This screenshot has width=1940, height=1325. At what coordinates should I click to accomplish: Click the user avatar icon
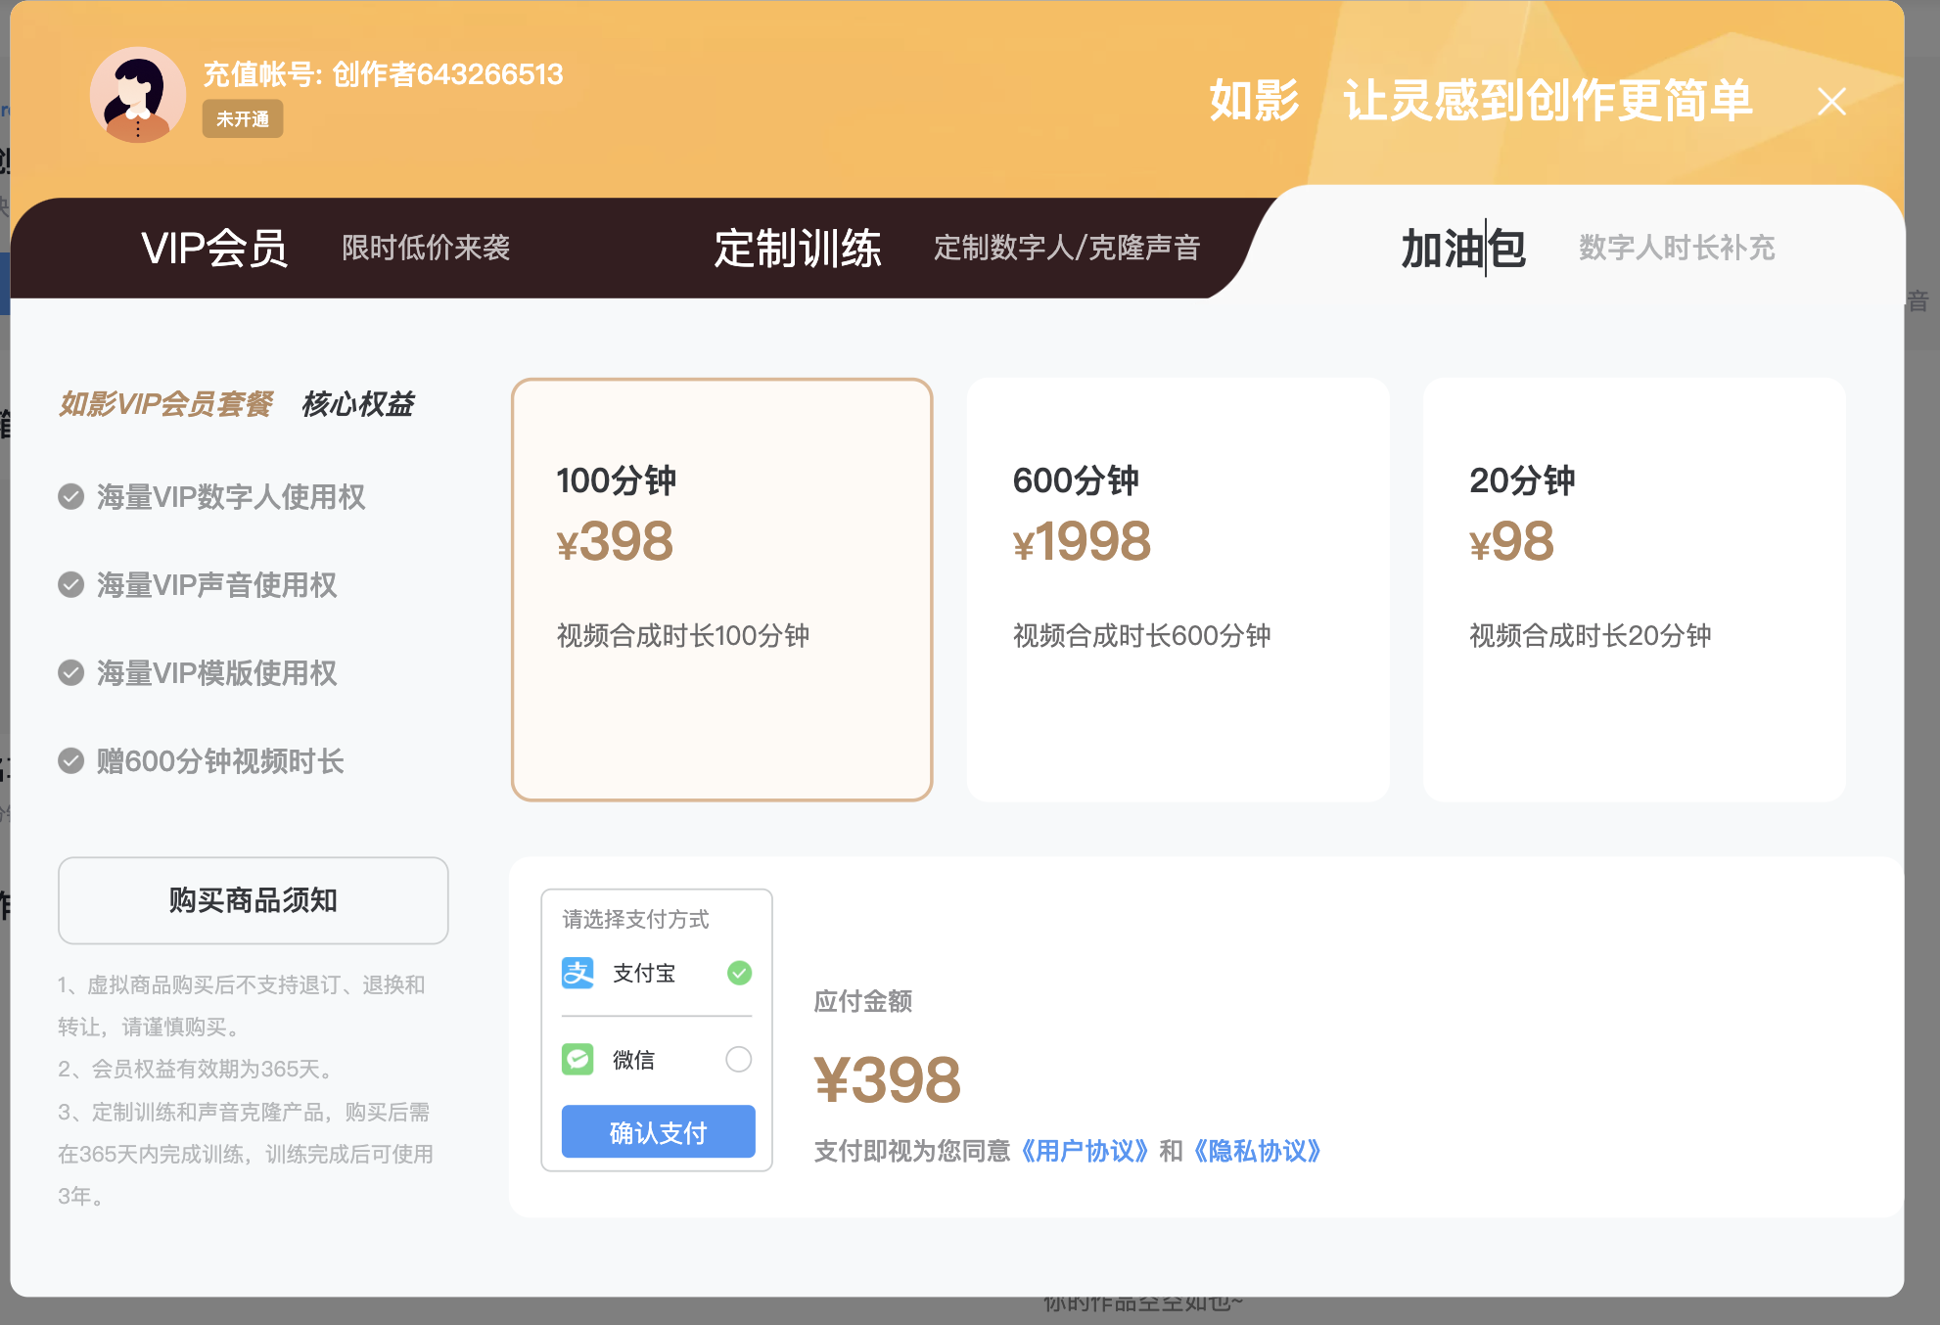click(138, 95)
